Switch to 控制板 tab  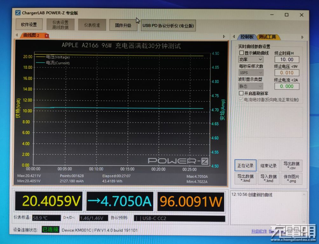[247, 37]
